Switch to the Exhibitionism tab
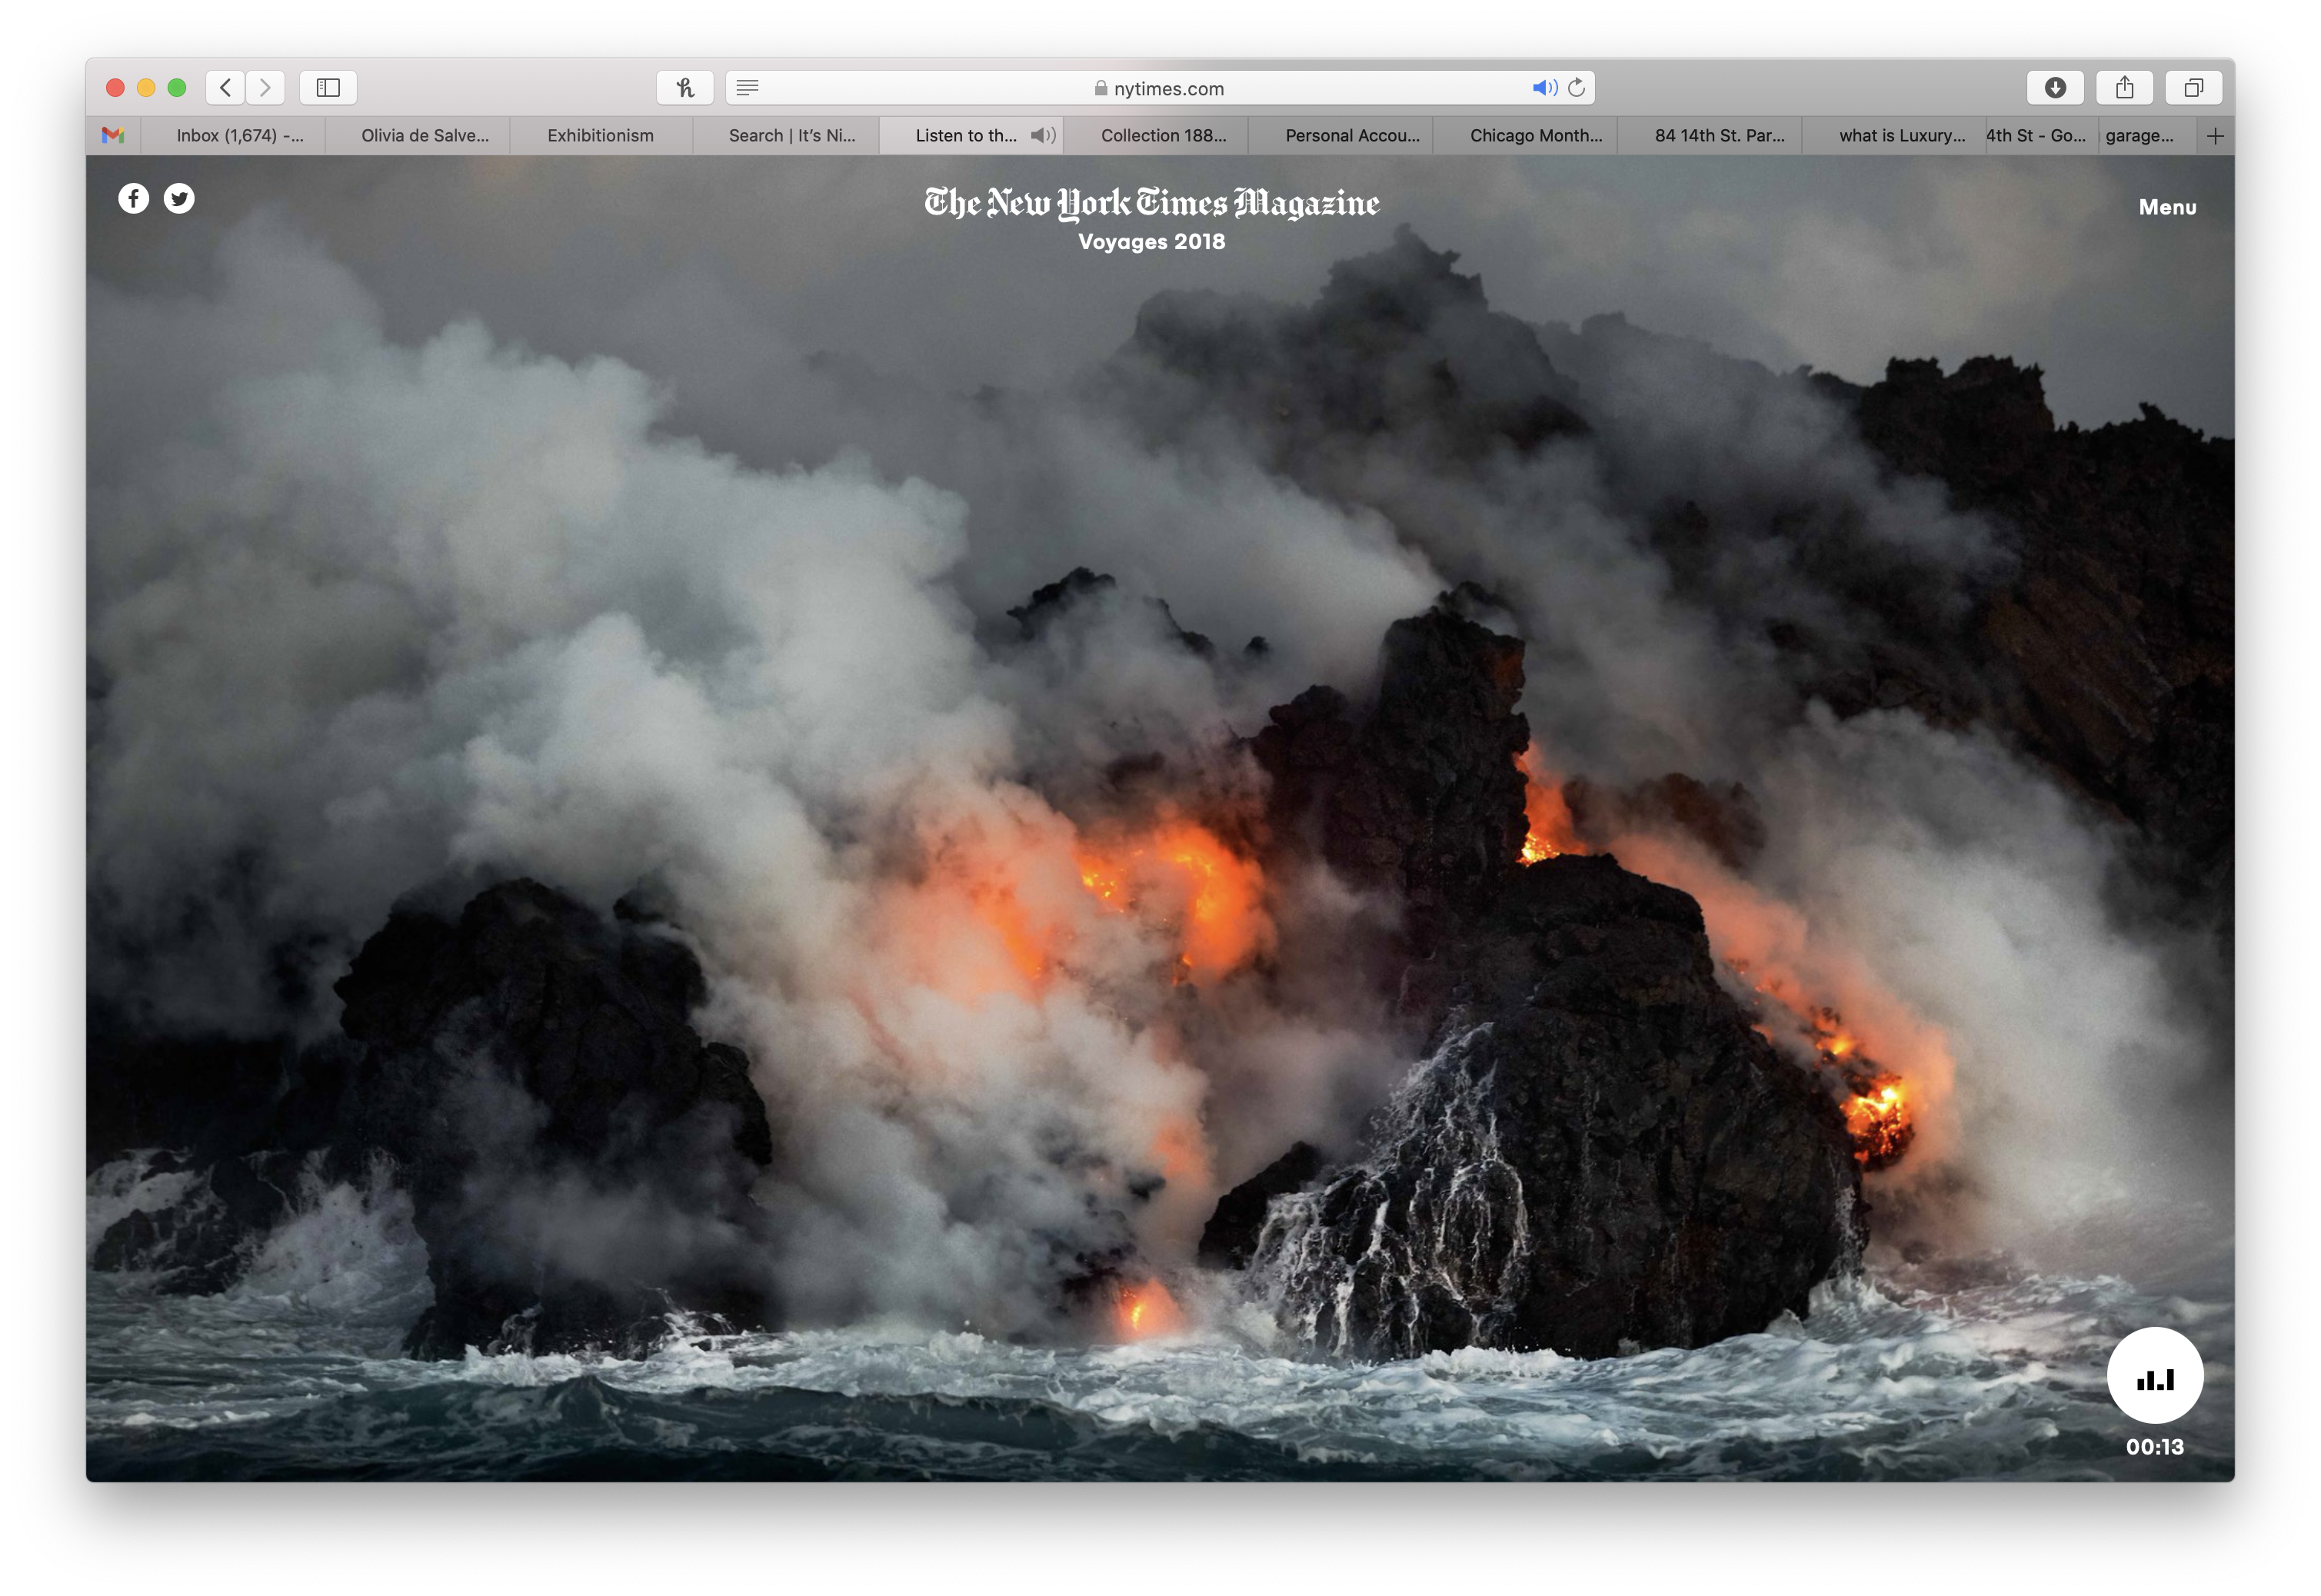 pyautogui.click(x=601, y=135)
